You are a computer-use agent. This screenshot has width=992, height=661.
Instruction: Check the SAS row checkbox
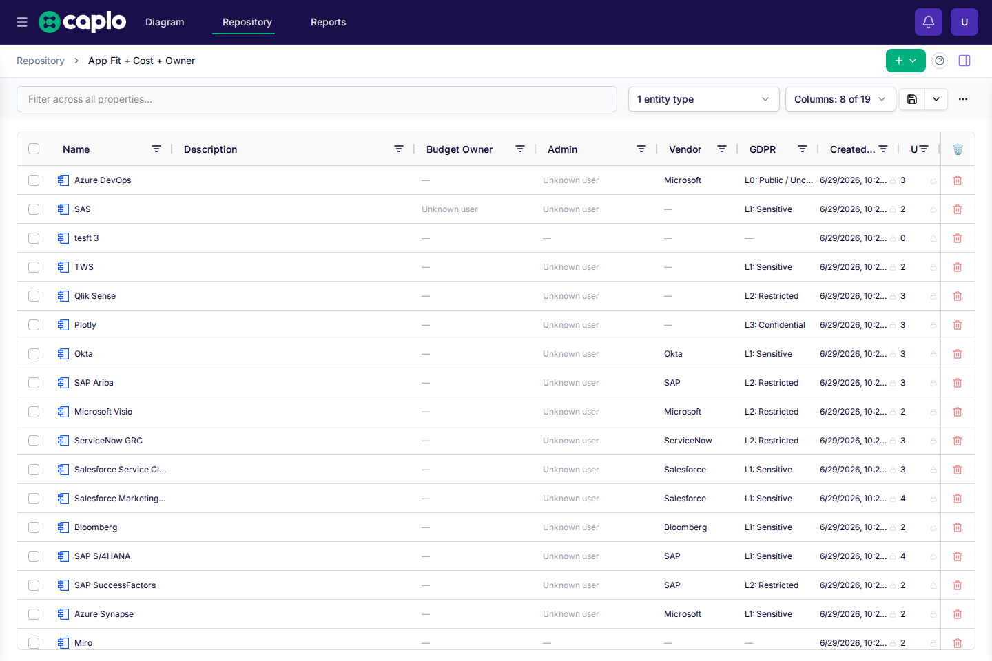tap(34, 209)
